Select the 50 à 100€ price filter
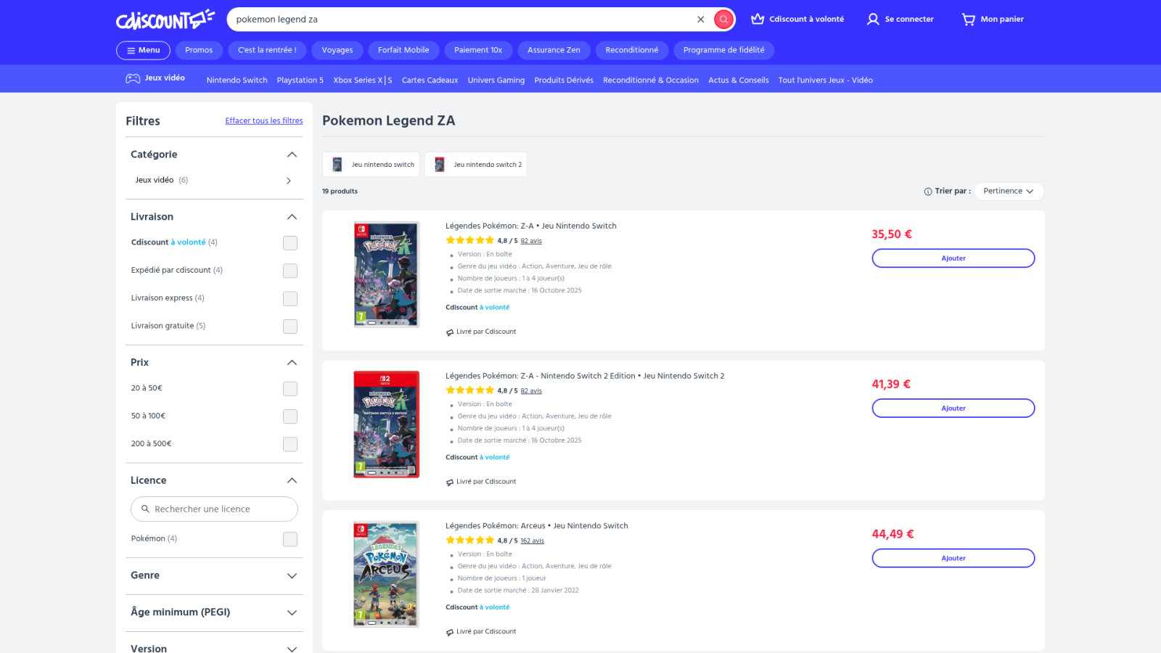 (290, 416)
